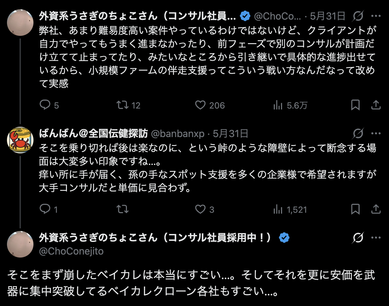This screenshot has height=306, width=389.
Task: View analytics showing 5.6万 views
Action: pyautogui.click(x=278, y=106)
